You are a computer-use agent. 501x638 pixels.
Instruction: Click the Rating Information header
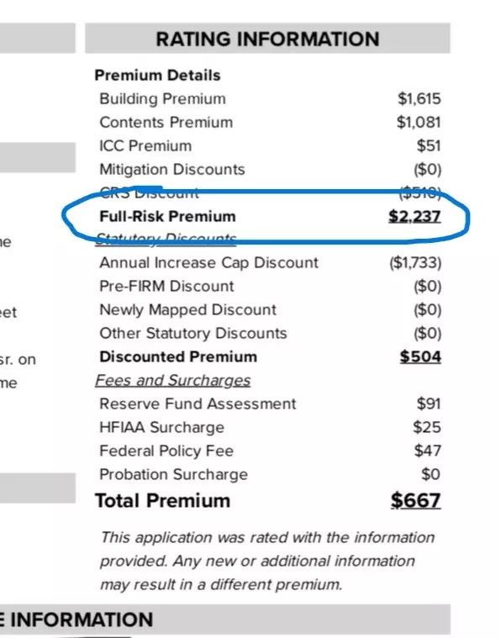pyautogui.click(x=267, y=39)
